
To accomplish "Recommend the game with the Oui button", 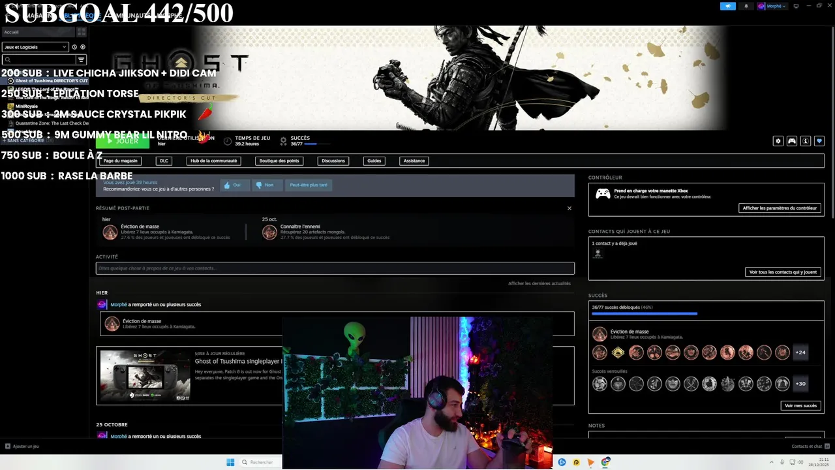I will 235,185.
